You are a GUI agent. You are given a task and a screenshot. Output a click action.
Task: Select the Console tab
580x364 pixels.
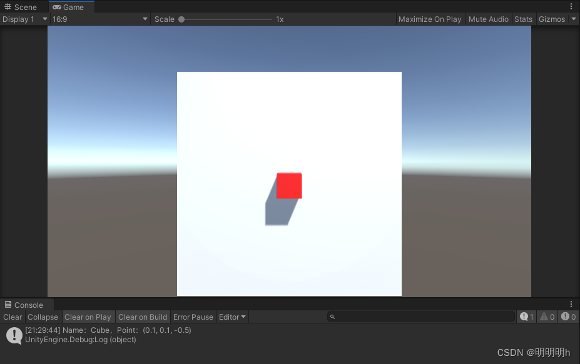[x=25, y=305]
